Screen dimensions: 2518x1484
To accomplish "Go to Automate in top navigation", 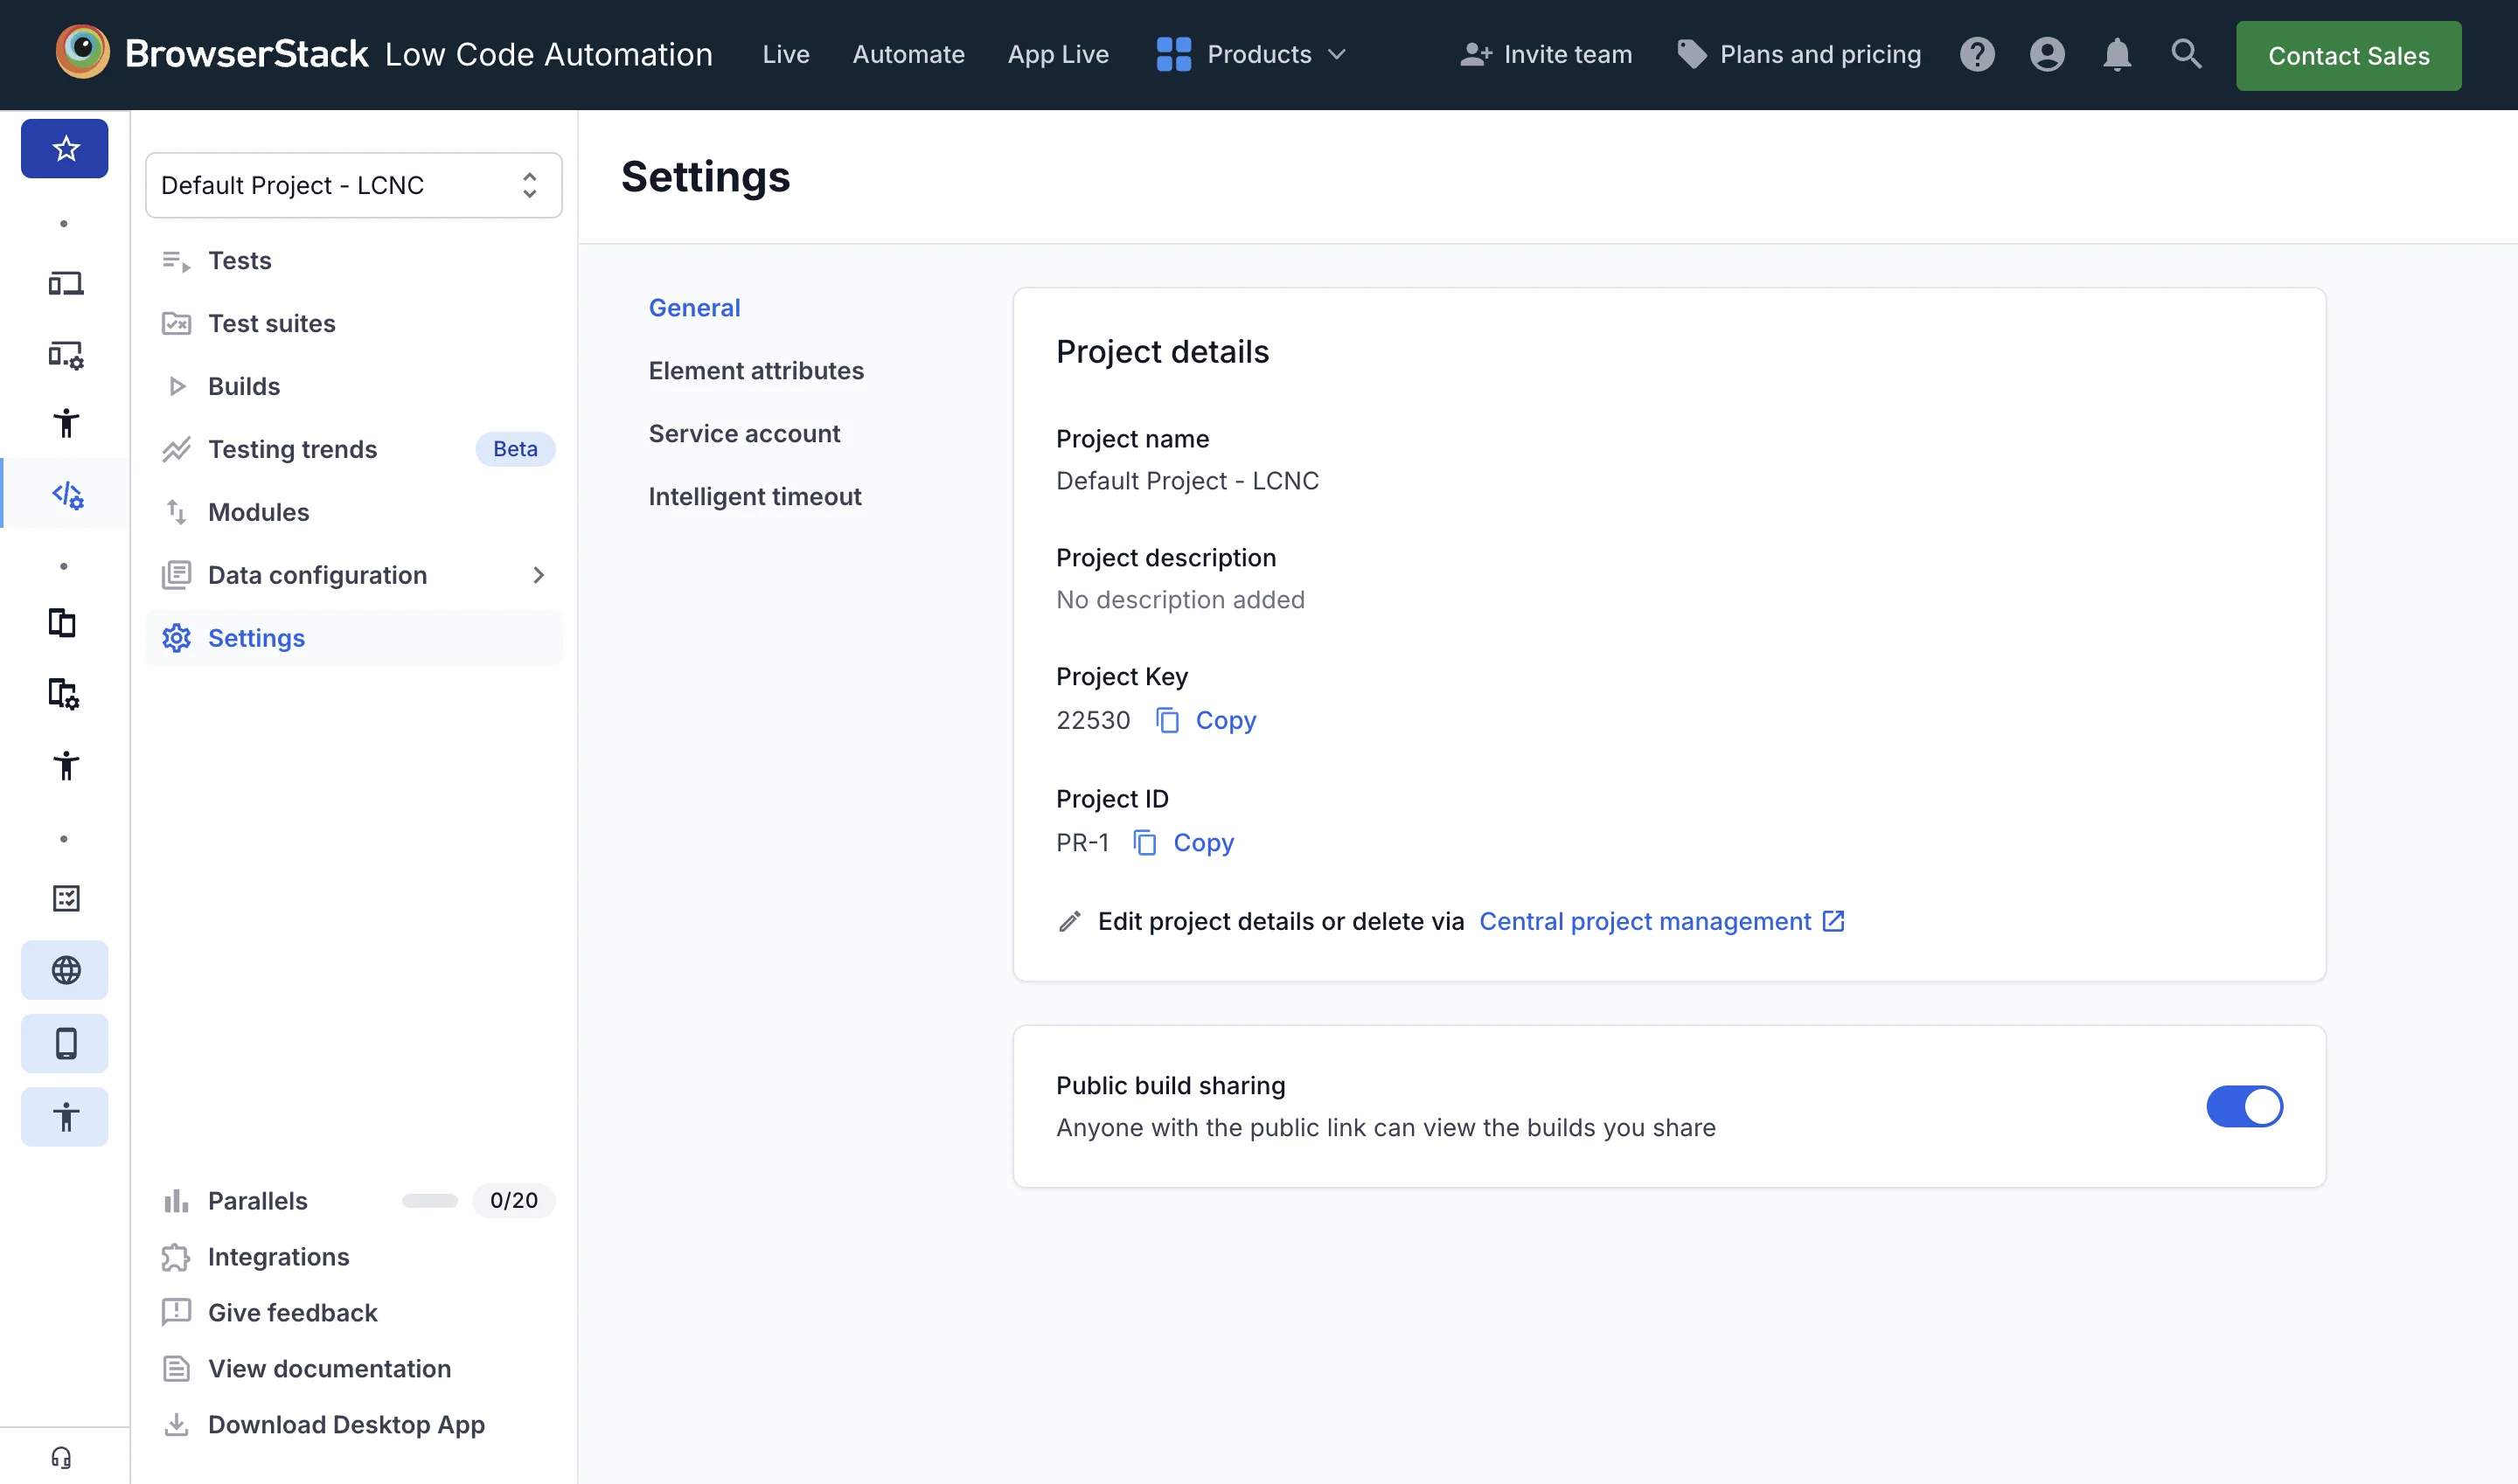I will [908, 54].
